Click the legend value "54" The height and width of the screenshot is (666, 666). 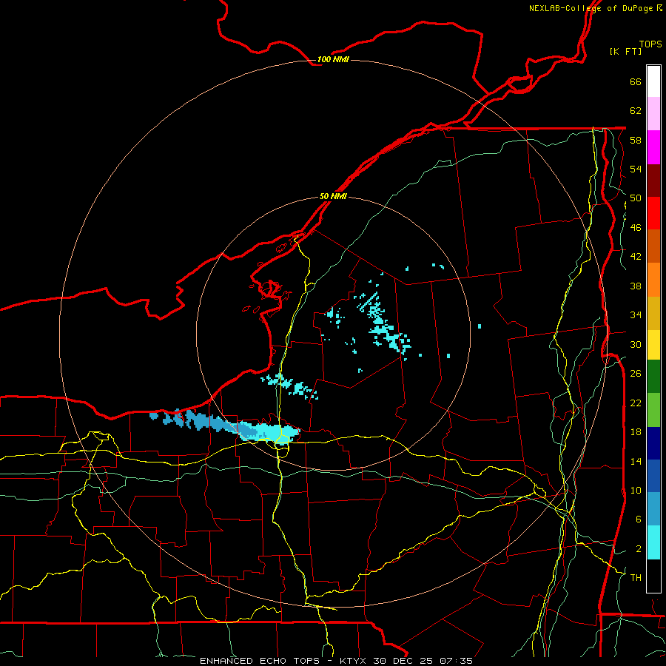pyautogui.click(x=636, y=169)
